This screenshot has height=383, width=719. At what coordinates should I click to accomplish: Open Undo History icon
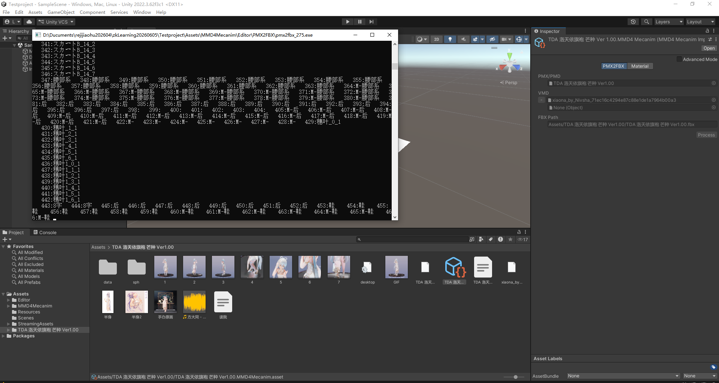[633, 22]
